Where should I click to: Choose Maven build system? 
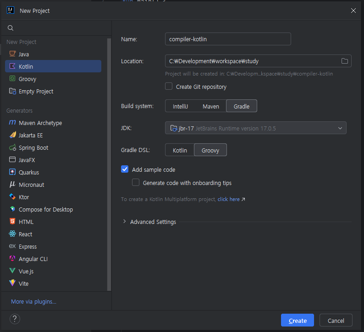tap(211, 106)
